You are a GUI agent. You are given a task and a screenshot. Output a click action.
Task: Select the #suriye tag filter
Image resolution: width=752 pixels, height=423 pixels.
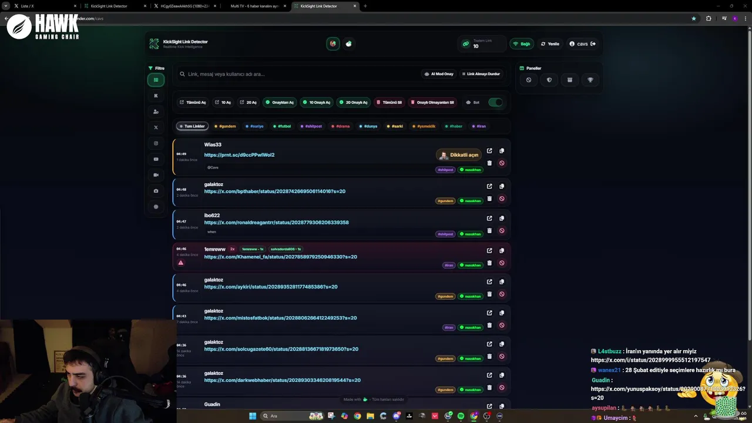254,126
